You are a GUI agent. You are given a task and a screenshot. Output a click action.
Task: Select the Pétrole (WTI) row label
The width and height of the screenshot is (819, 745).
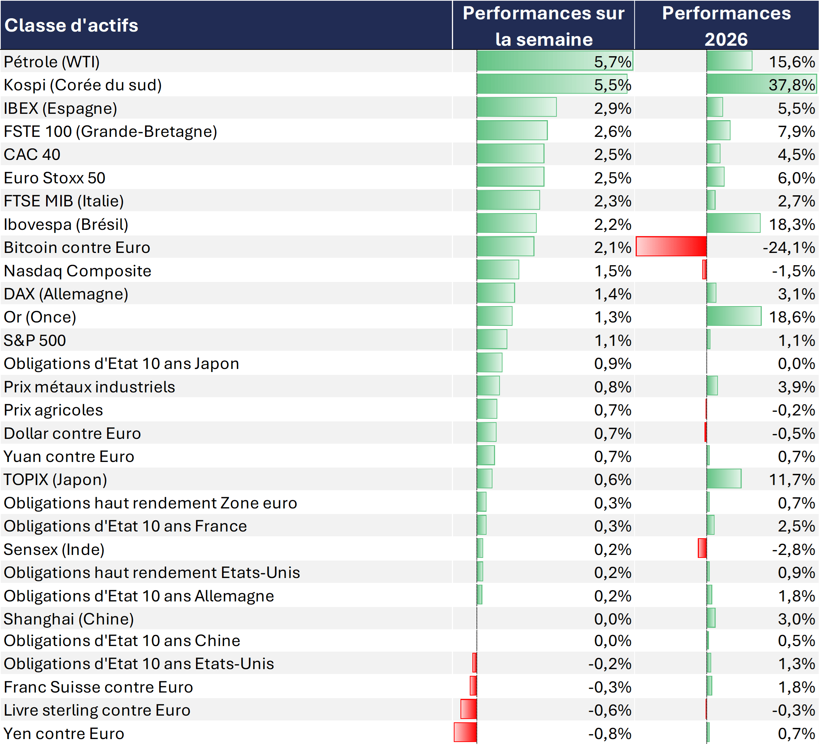[x=52, y=62]
